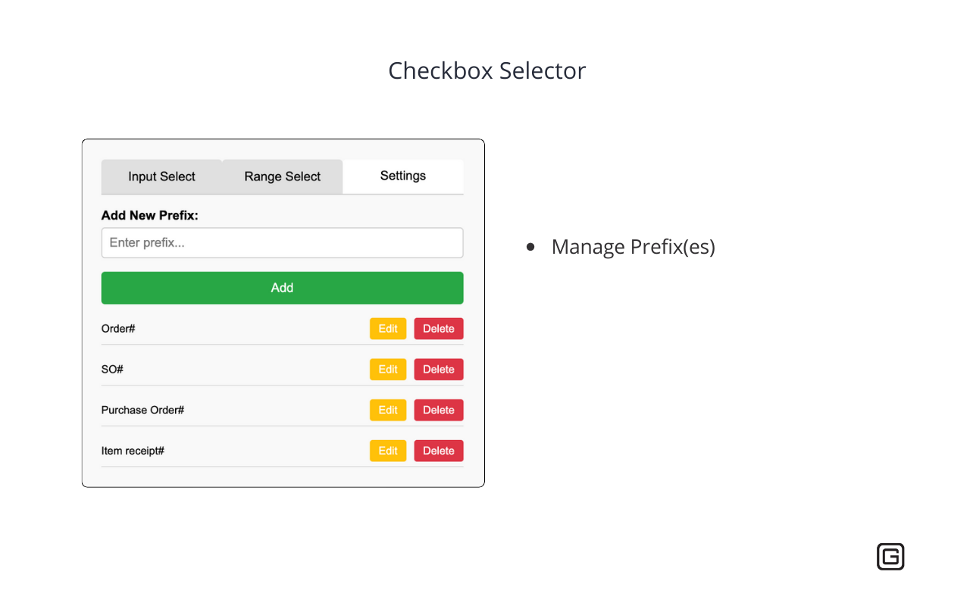Edit the Item receipt# prefix
The image size is (970, 606).
pyautogui.click(x=388, y=450)
